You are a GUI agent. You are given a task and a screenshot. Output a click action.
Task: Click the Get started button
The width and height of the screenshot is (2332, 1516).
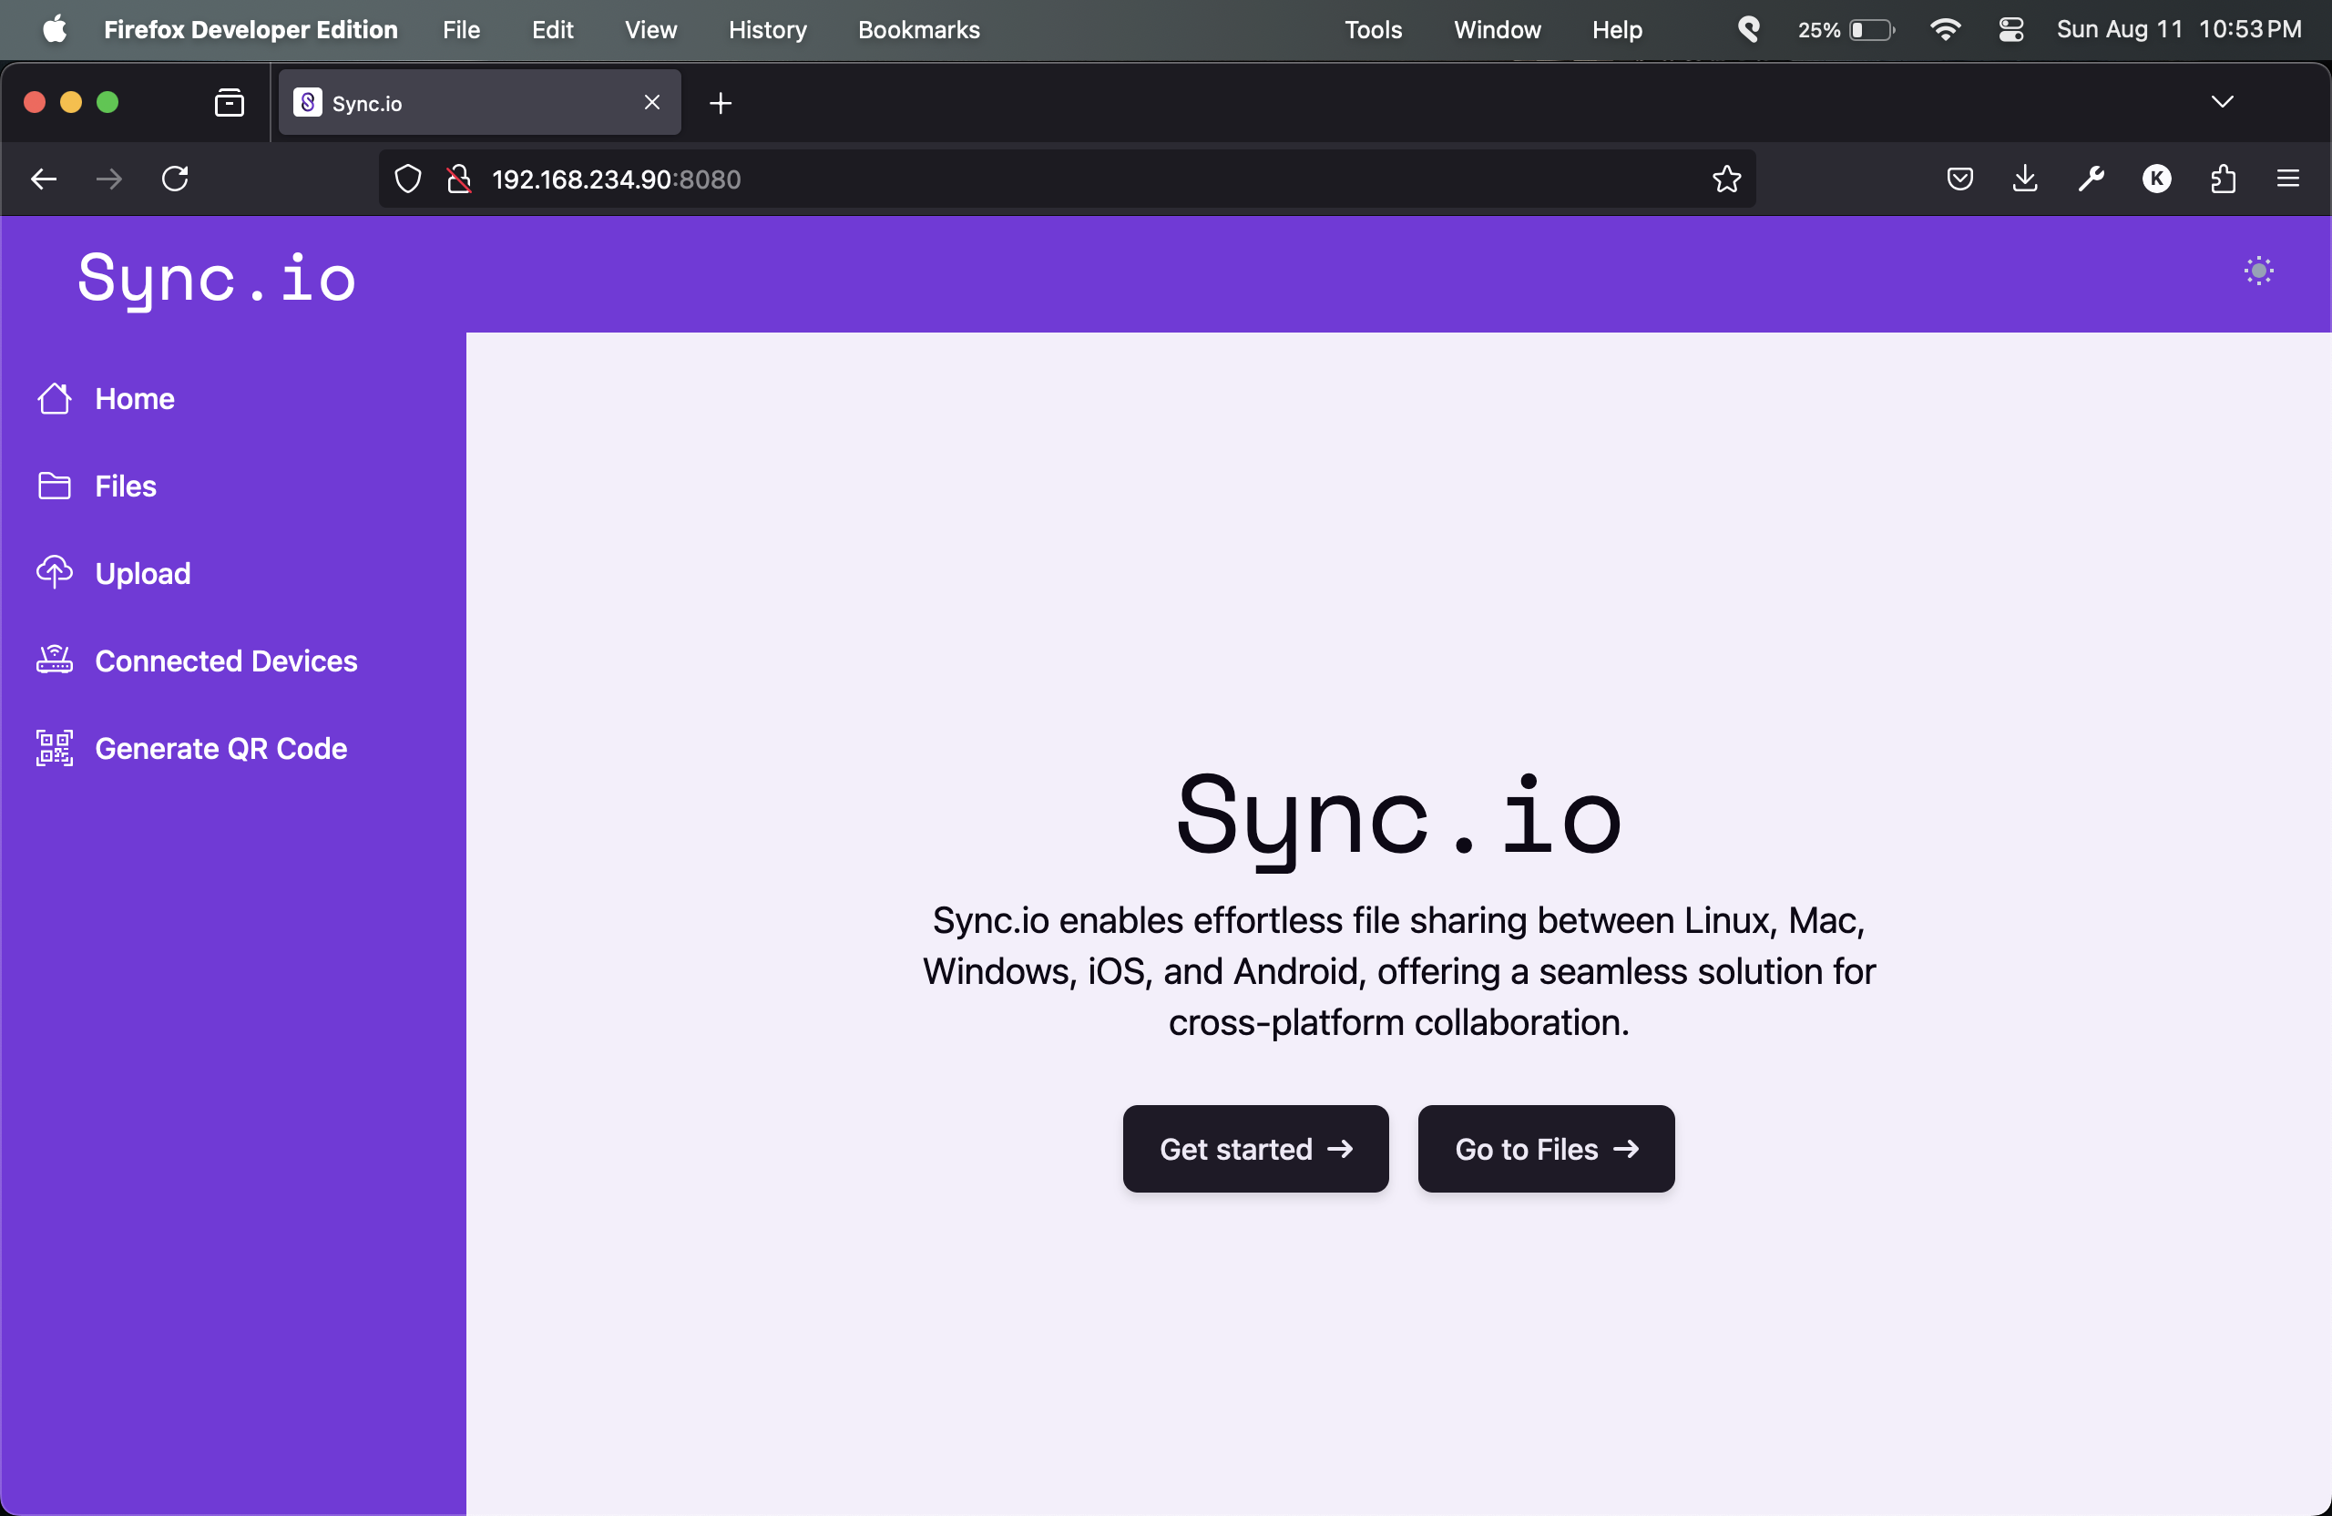pos(1255,1149)
